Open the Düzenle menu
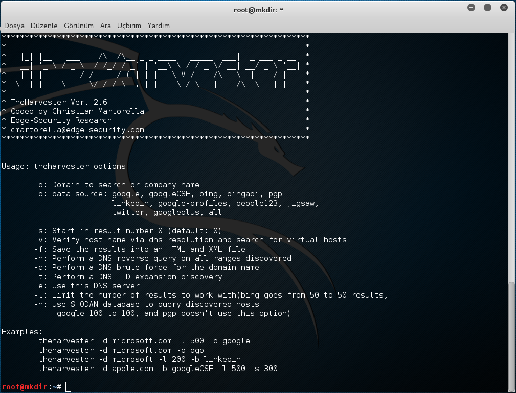The height and width of the screenshot is (393, 516). 44,26
